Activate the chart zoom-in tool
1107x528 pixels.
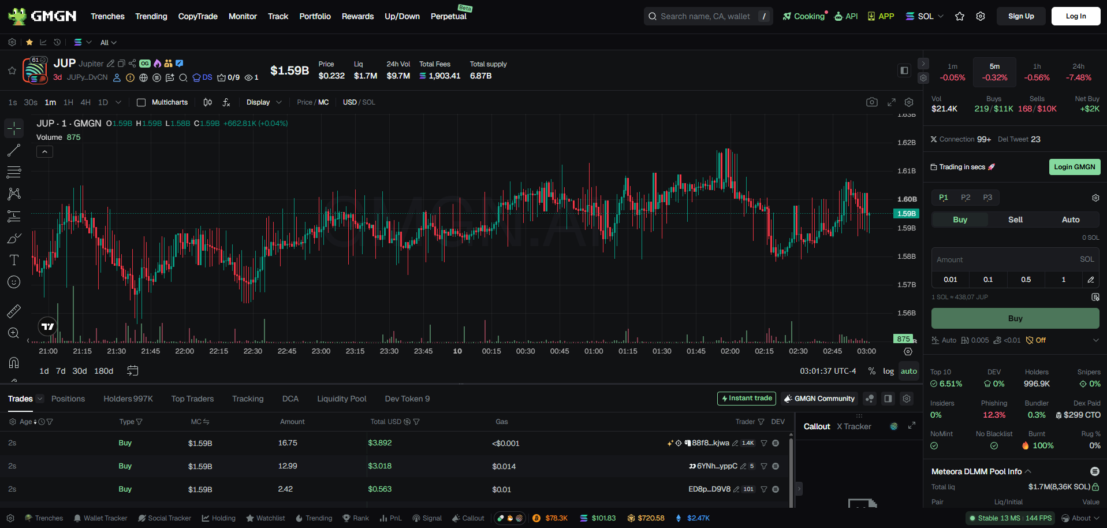[x=14, y=333]
